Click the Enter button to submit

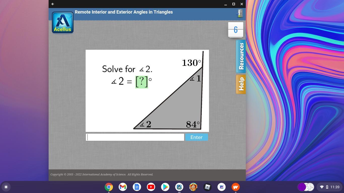[x=196, y=137]
